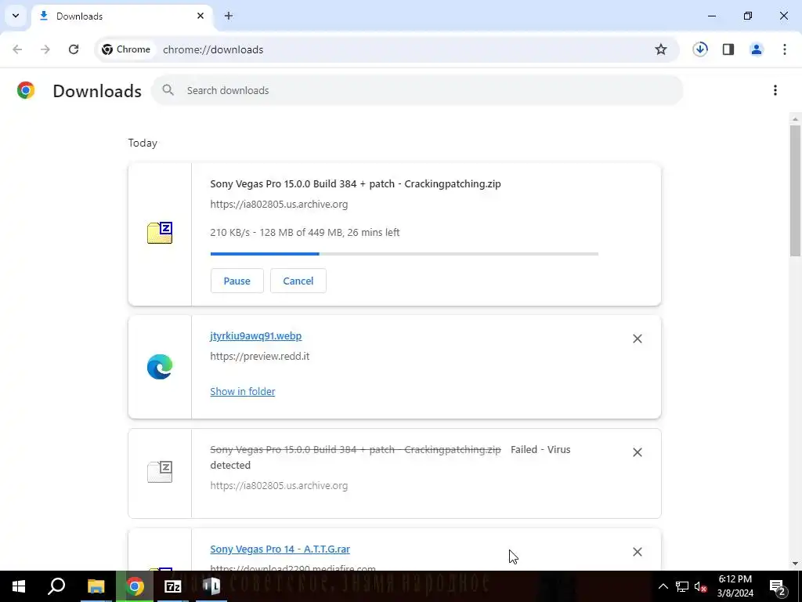The height and width of the screenshot is (602, 802).
Task: Cancel the Sony Vegas Pro download
Action: (298, 281)
